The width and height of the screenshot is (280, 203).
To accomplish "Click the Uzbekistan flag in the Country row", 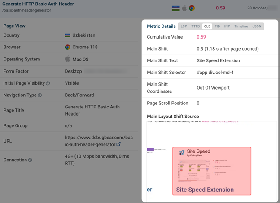I will (67, 35).
